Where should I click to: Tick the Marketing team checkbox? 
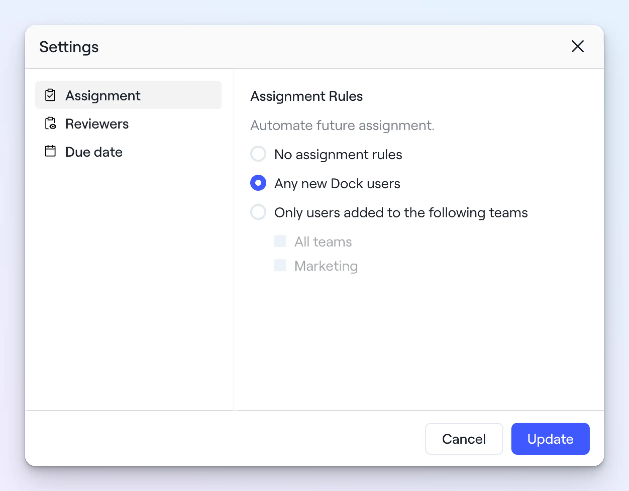pos(280,265)
